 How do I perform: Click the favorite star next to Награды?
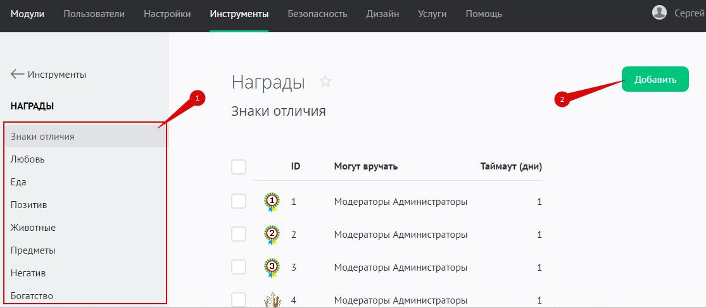pos(325,82)
